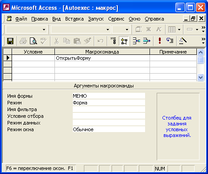Restore the inner macro document window
This screenshot has height=174, width=208.
coord(193,19)
